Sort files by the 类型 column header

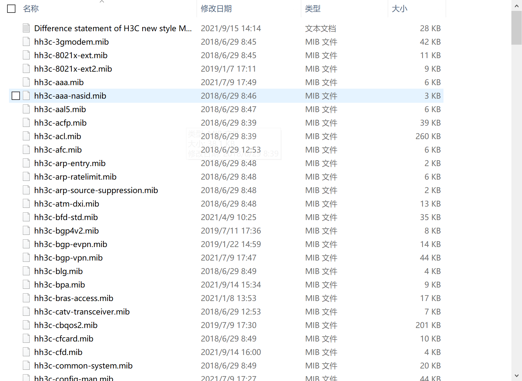coord(313,9)
